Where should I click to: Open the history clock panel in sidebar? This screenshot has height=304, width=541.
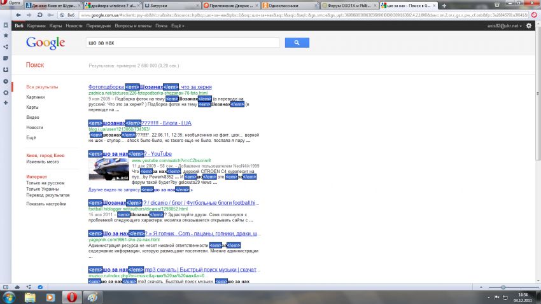coord(6,81)
